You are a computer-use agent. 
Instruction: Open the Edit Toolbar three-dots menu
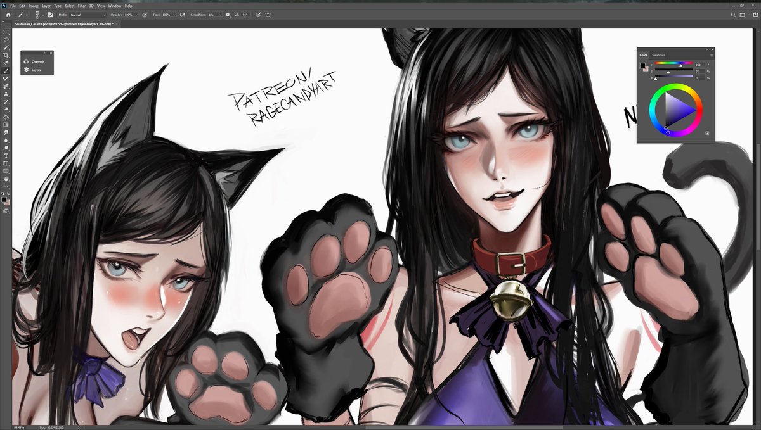click(6, 187)
